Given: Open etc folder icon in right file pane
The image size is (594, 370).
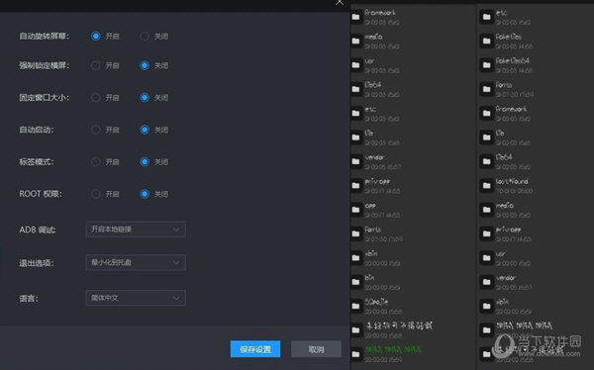Looking at the screenshot, I should (486, 17).
